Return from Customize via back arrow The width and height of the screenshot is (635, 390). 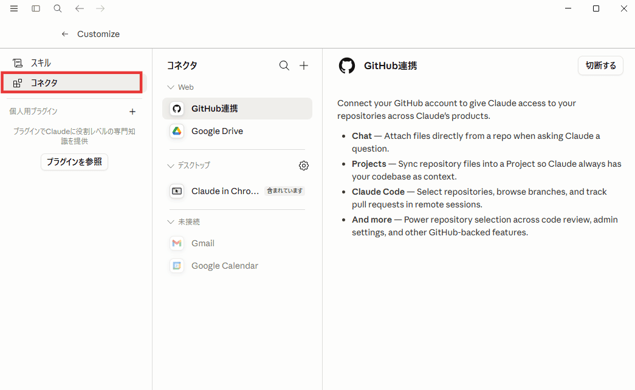click(65, 34)
